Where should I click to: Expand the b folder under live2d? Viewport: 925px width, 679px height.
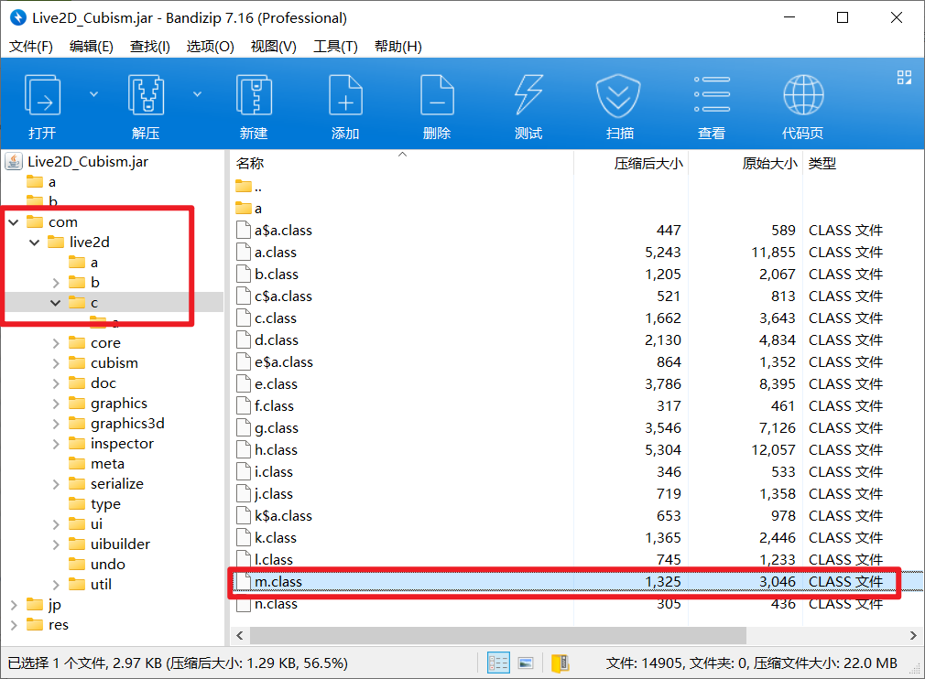pyautogui.click(x=56, y=283)
